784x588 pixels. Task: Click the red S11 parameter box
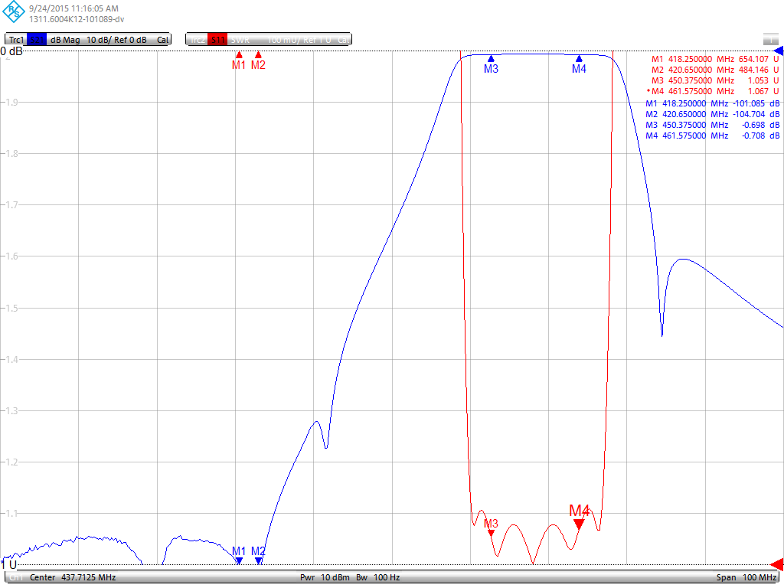(x=217, y=40)
